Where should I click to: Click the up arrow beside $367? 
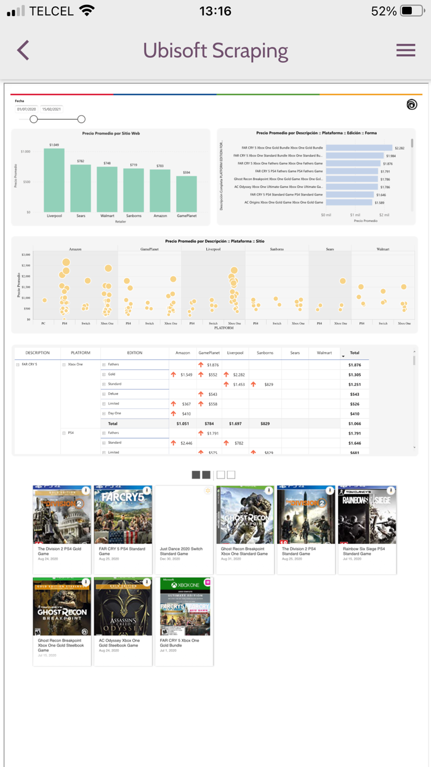(174, 404)
